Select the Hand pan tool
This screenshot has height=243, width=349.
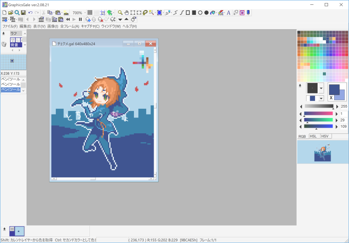pyautogui.click(x=127, y=13)
